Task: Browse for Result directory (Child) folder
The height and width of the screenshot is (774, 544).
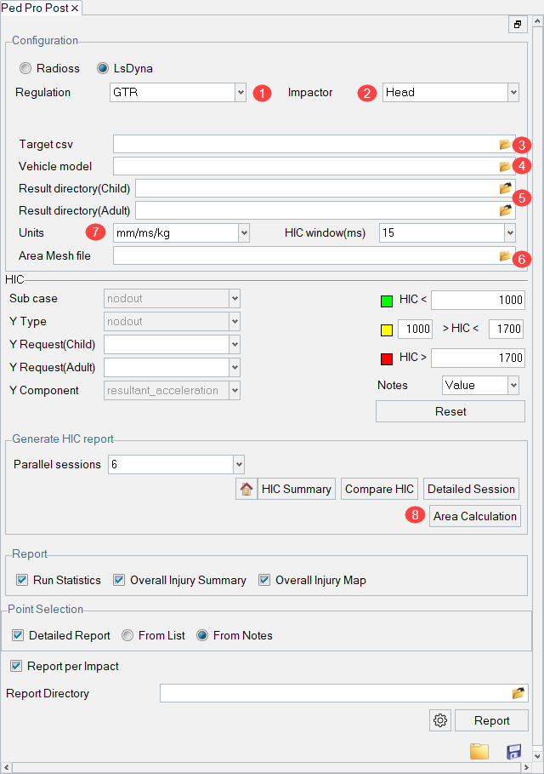Action: [506, 187]
